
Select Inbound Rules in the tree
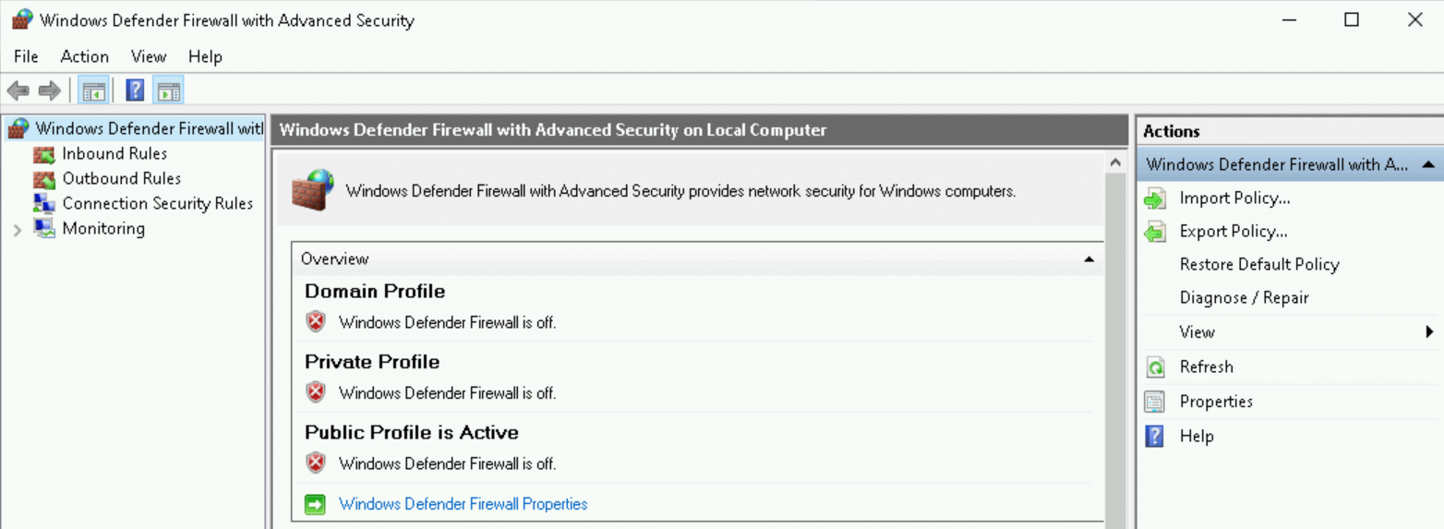(x=114, y=154)
